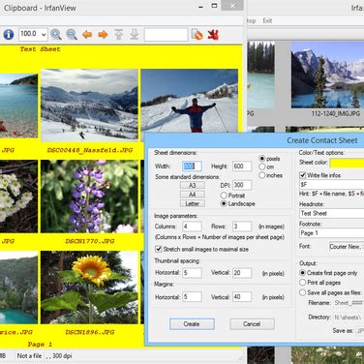Zoom in with the magnifier plus icon
The height and width of the screenshot is (364, 364).
pos(56,34)
